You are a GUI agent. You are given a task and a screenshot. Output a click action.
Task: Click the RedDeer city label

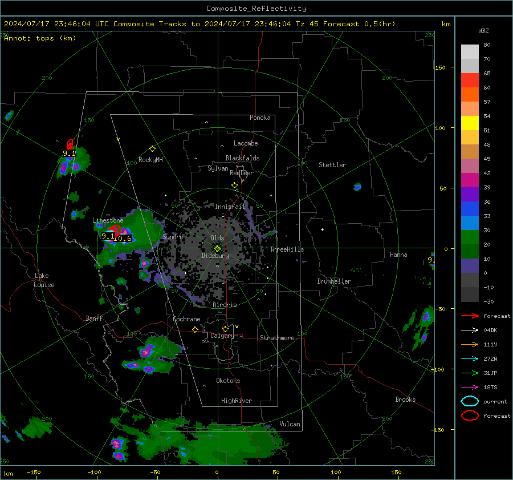coord(242,173)
